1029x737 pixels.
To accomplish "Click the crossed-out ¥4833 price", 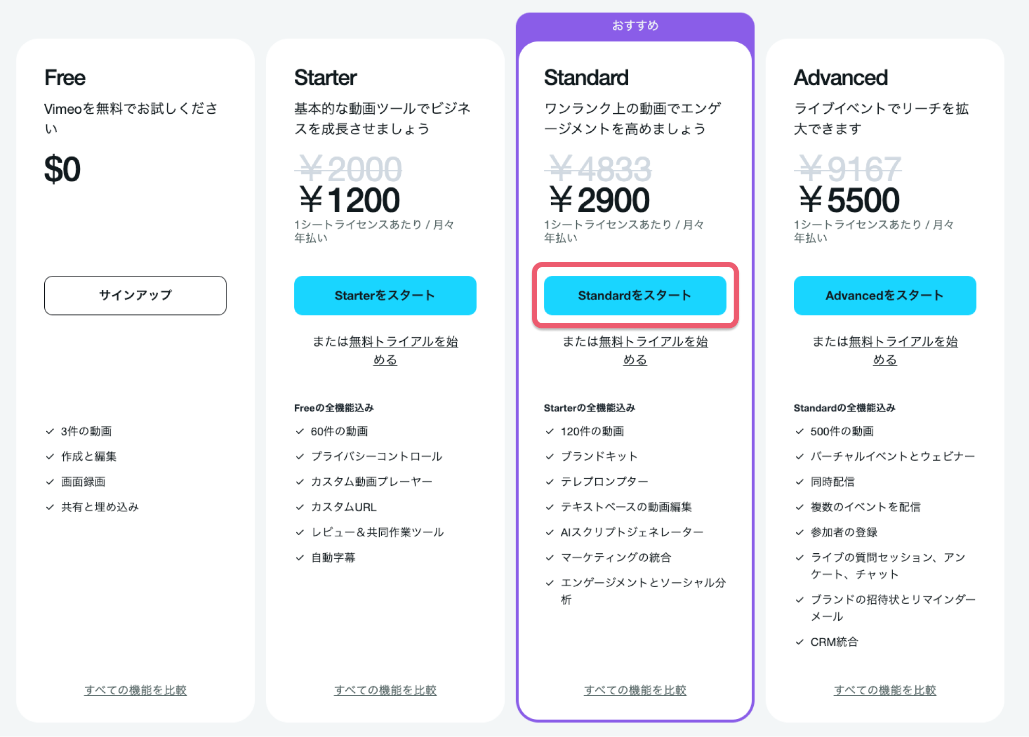I will coord(598,169).
